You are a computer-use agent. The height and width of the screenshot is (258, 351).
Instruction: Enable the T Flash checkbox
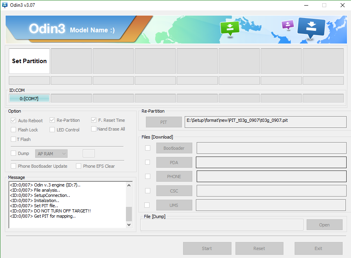[13, 139]
